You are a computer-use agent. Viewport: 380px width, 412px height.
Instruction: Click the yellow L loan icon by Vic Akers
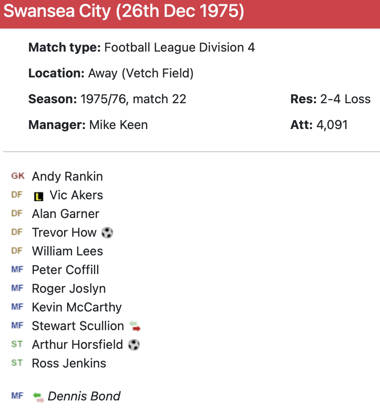(39, 196)
